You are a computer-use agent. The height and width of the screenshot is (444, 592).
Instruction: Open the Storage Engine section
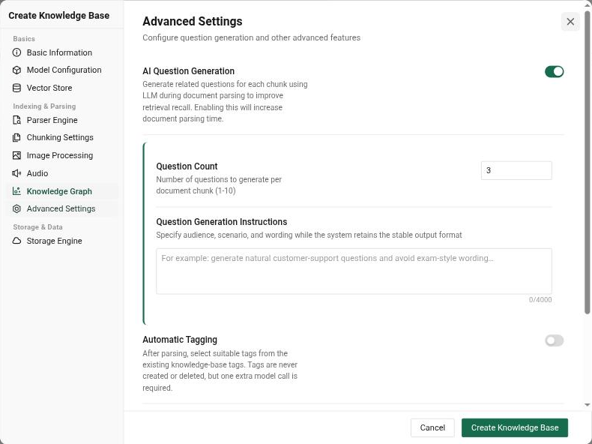tap(63, 241)
